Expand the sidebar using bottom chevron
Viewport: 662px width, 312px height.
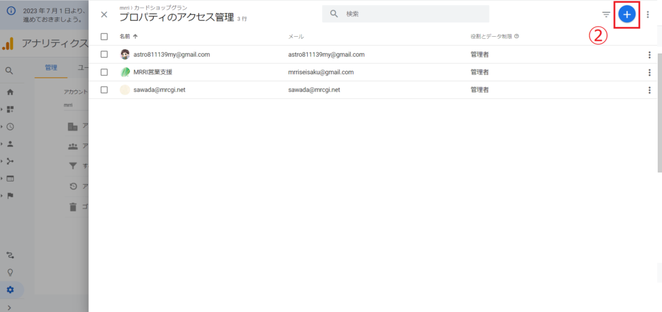(x=9, y=307)
